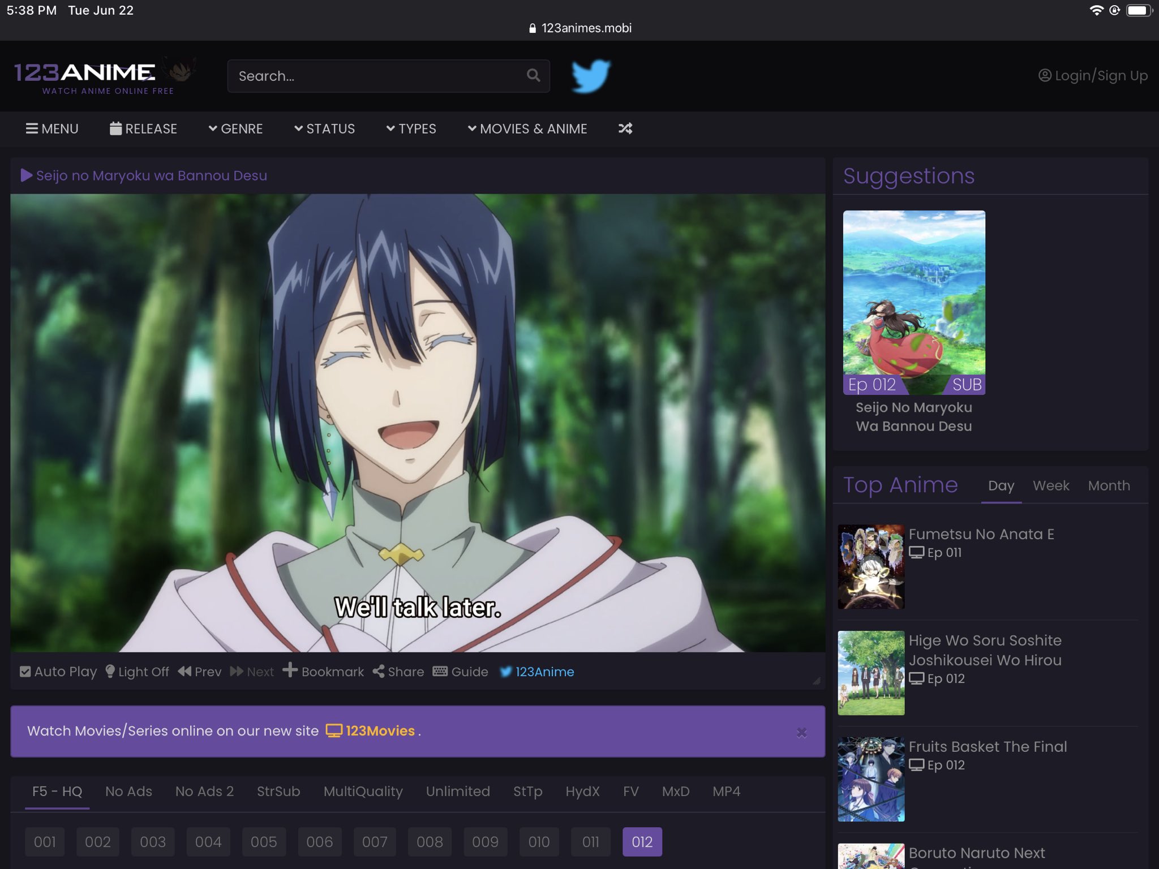
Task: Click the Bookmark plus button
Action: pos(323,671)
